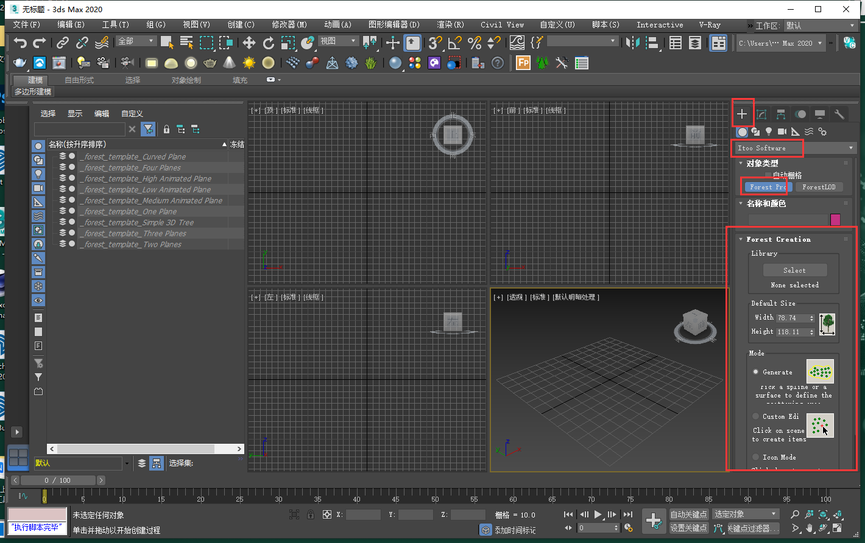Image resolution: width=865 pixels, height=543 pixels.
Task: Select the Lights category icon in Create panel
Action: click(x=769, y=131)
